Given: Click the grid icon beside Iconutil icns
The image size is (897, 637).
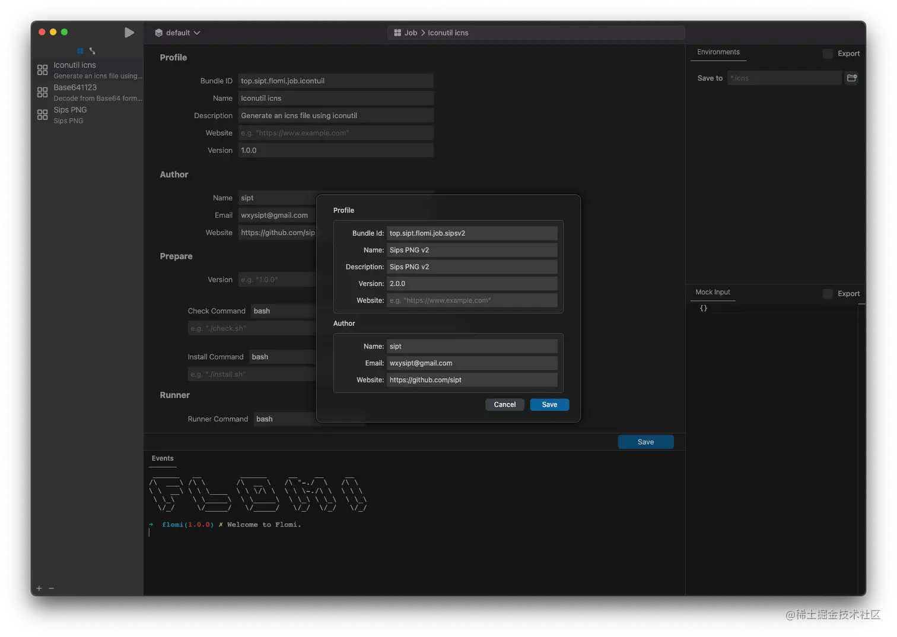Looking at the screenshot, I should tap(42, 70).
